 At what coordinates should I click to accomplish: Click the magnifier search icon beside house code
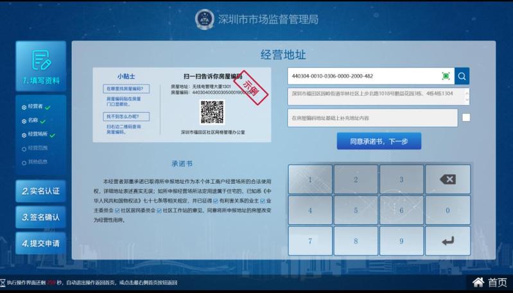pos(462,76)
